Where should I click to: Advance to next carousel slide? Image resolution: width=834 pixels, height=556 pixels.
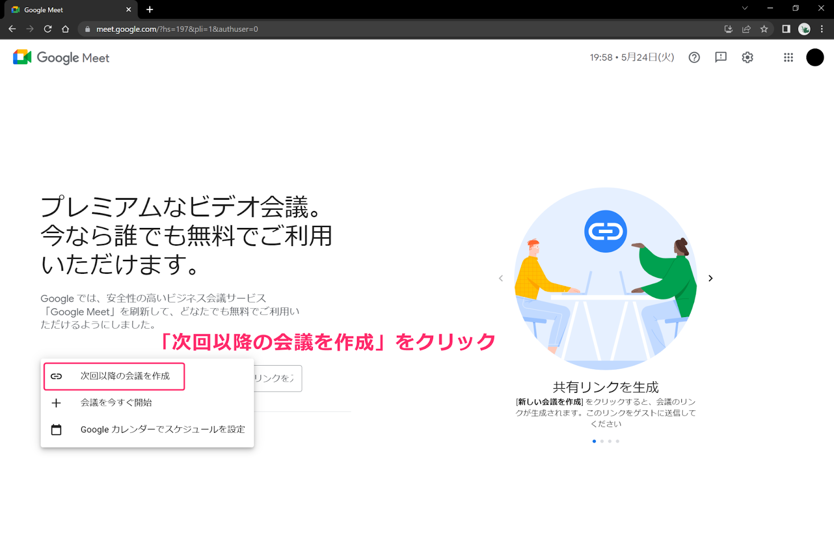point(710,278)
